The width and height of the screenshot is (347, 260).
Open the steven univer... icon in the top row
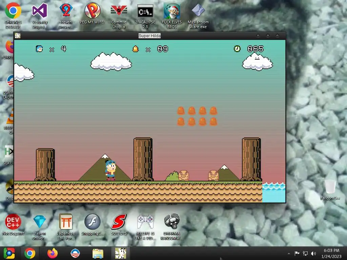[66, 16]
